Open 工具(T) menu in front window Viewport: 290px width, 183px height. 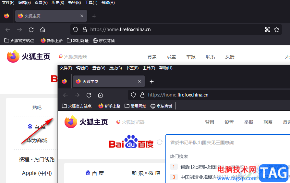tap(149, 68)
